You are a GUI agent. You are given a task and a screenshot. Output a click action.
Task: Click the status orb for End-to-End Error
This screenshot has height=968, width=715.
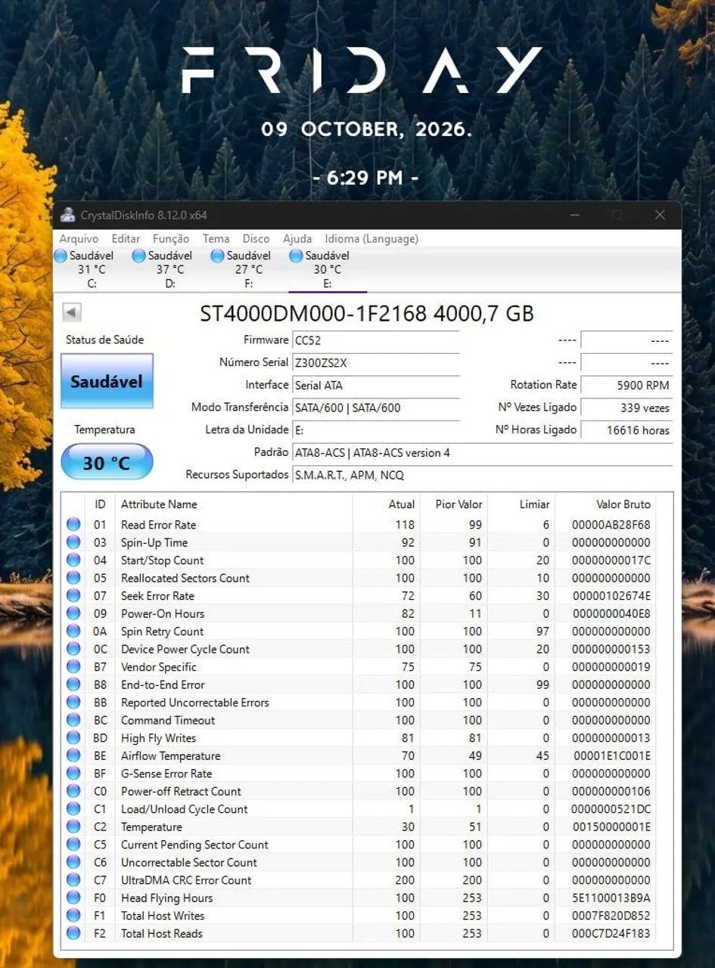(73, 684)
